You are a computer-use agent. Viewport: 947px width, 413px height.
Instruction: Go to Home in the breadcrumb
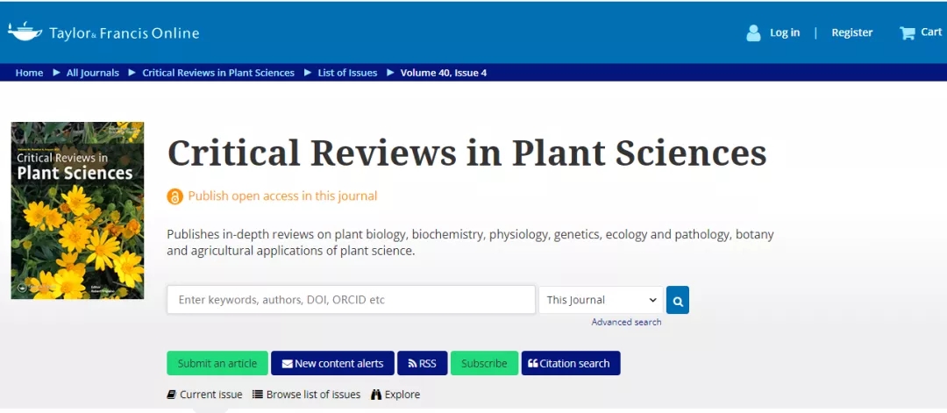coord(29,73)
